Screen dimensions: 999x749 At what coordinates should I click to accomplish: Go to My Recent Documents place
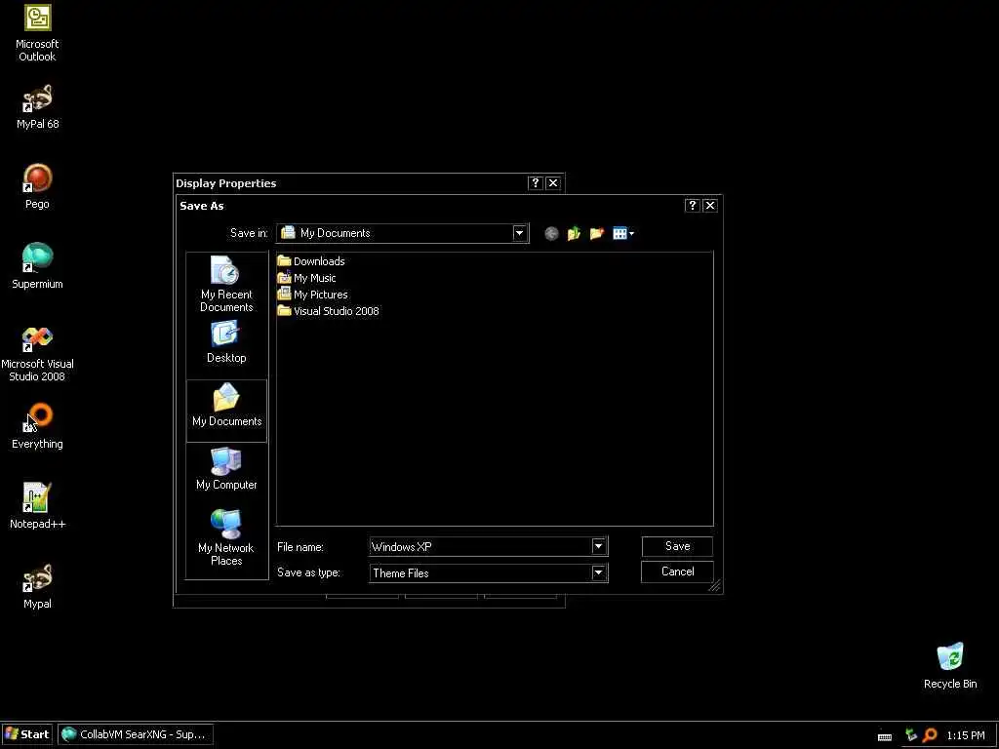pos(226,284)
